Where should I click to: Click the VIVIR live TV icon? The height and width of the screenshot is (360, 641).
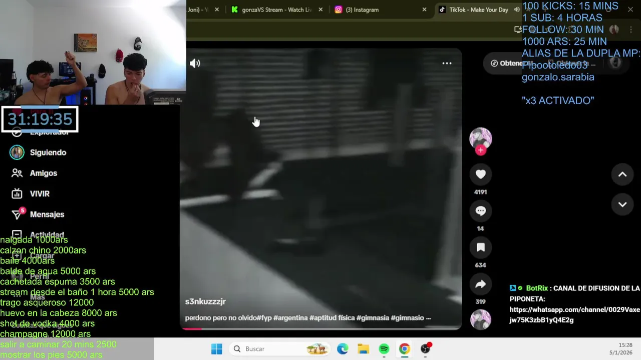pyautogui.click(x=17, y=193)
